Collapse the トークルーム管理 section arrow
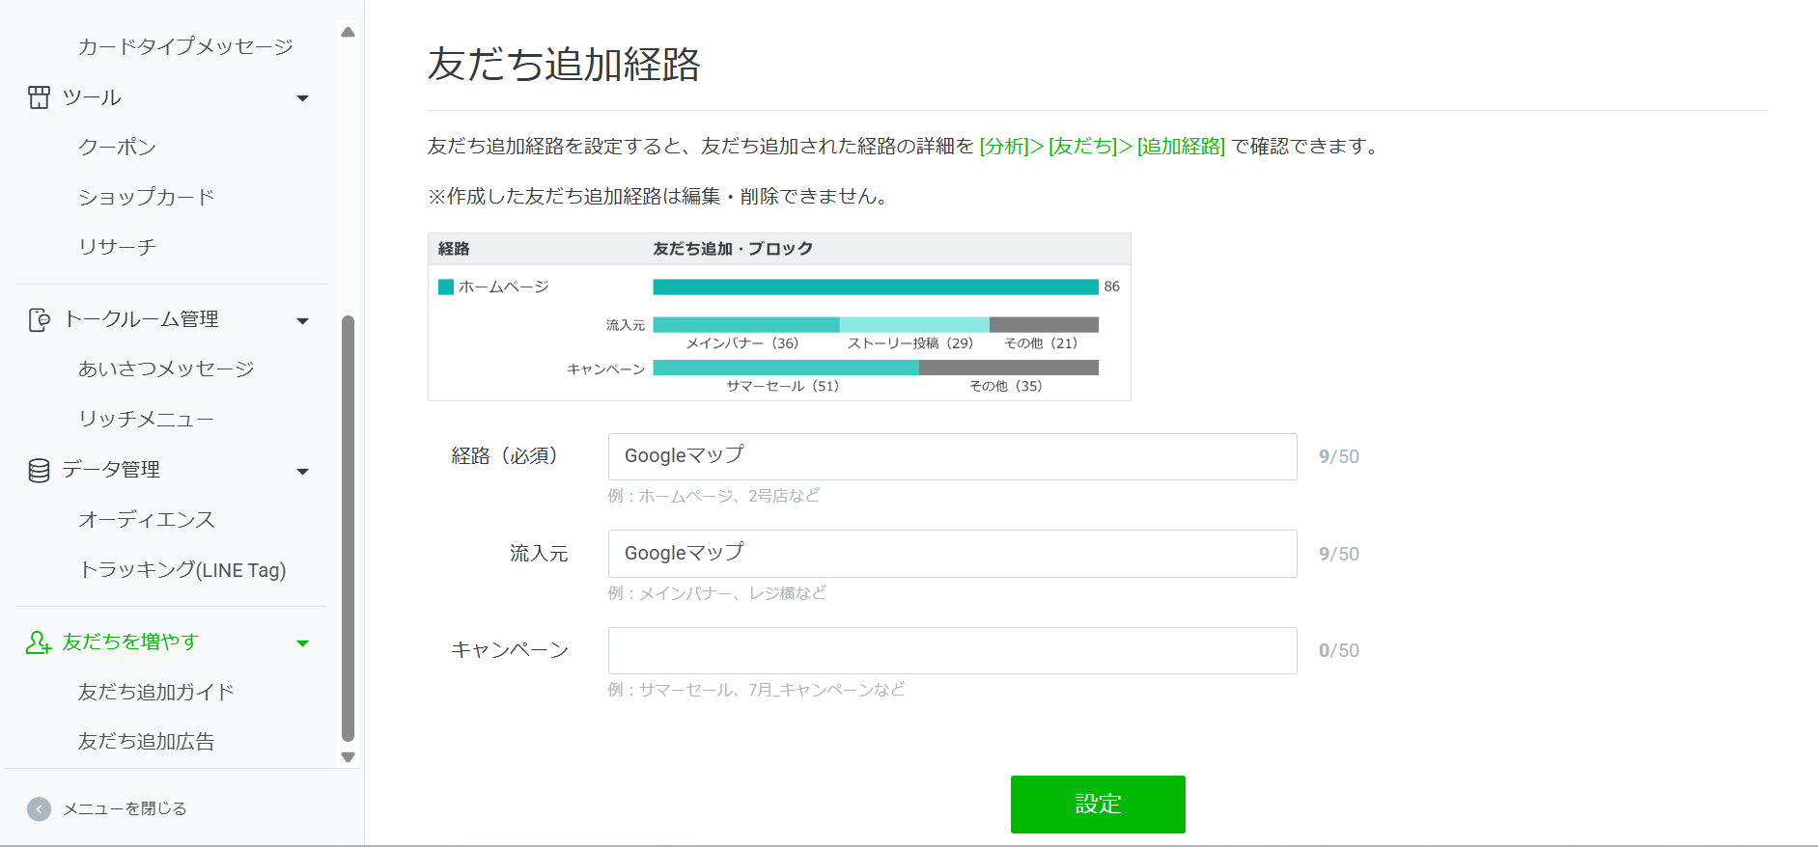The image size is (1818, 847). 302,320
